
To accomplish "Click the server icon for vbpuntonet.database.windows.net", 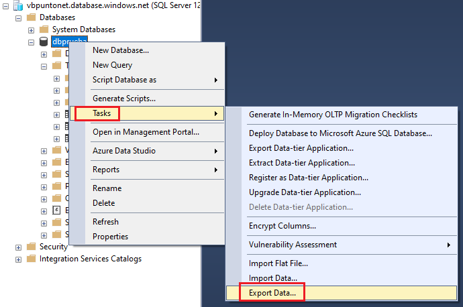I will tap(18, 5).
